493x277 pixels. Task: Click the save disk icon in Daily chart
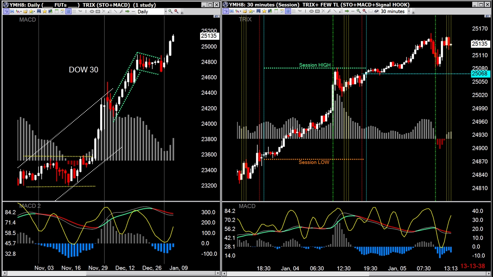point(39,11)
